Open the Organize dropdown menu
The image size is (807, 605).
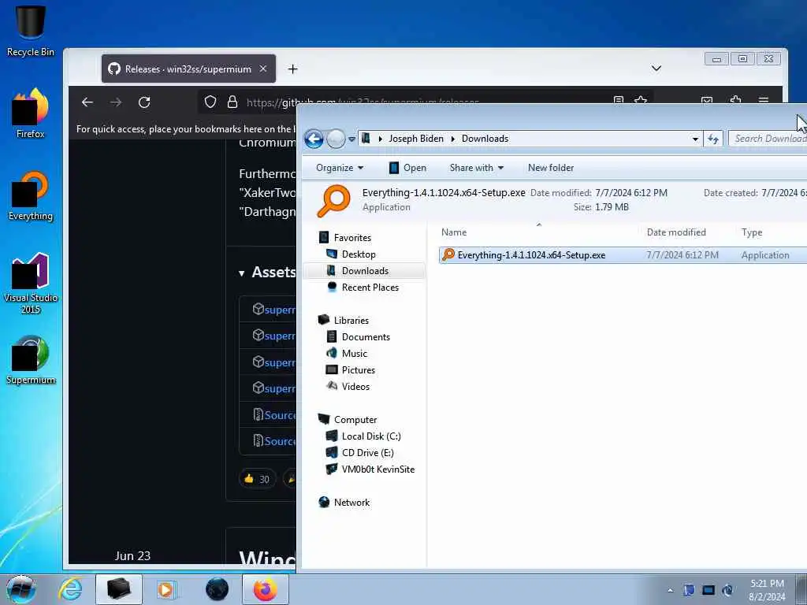pyautogui.click(x=340, y=168)
